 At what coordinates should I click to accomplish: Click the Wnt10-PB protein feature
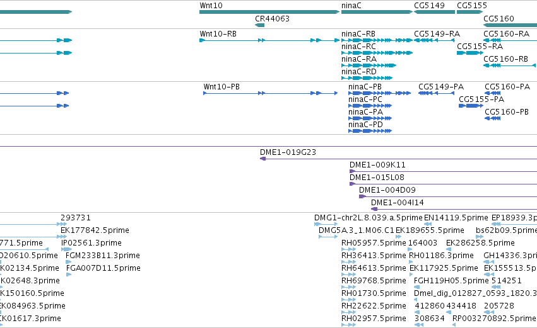click(x=271, y=93)
